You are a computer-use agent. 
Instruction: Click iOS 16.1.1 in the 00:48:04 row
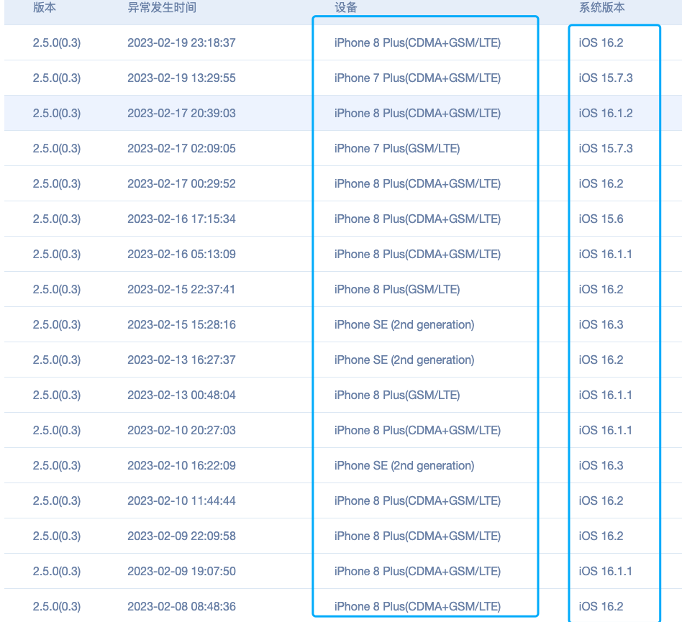[605, 395]
